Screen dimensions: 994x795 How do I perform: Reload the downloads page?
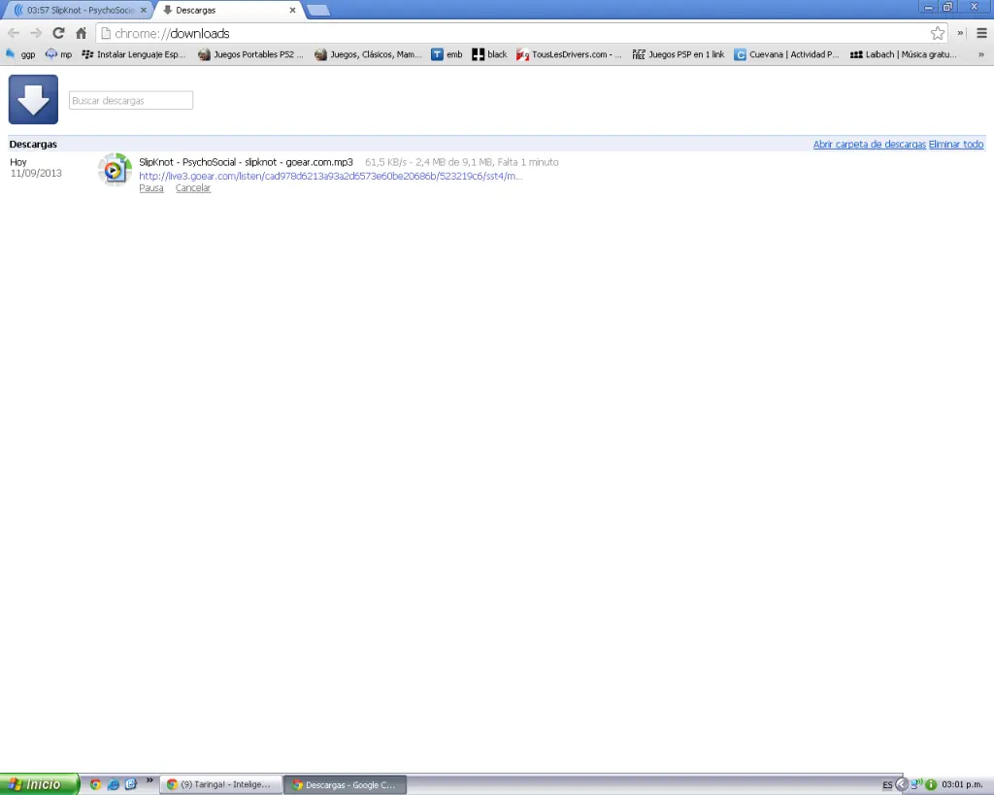58,33
